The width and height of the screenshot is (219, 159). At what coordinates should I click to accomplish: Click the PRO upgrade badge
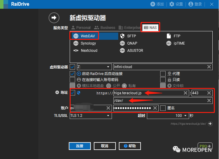205,146
